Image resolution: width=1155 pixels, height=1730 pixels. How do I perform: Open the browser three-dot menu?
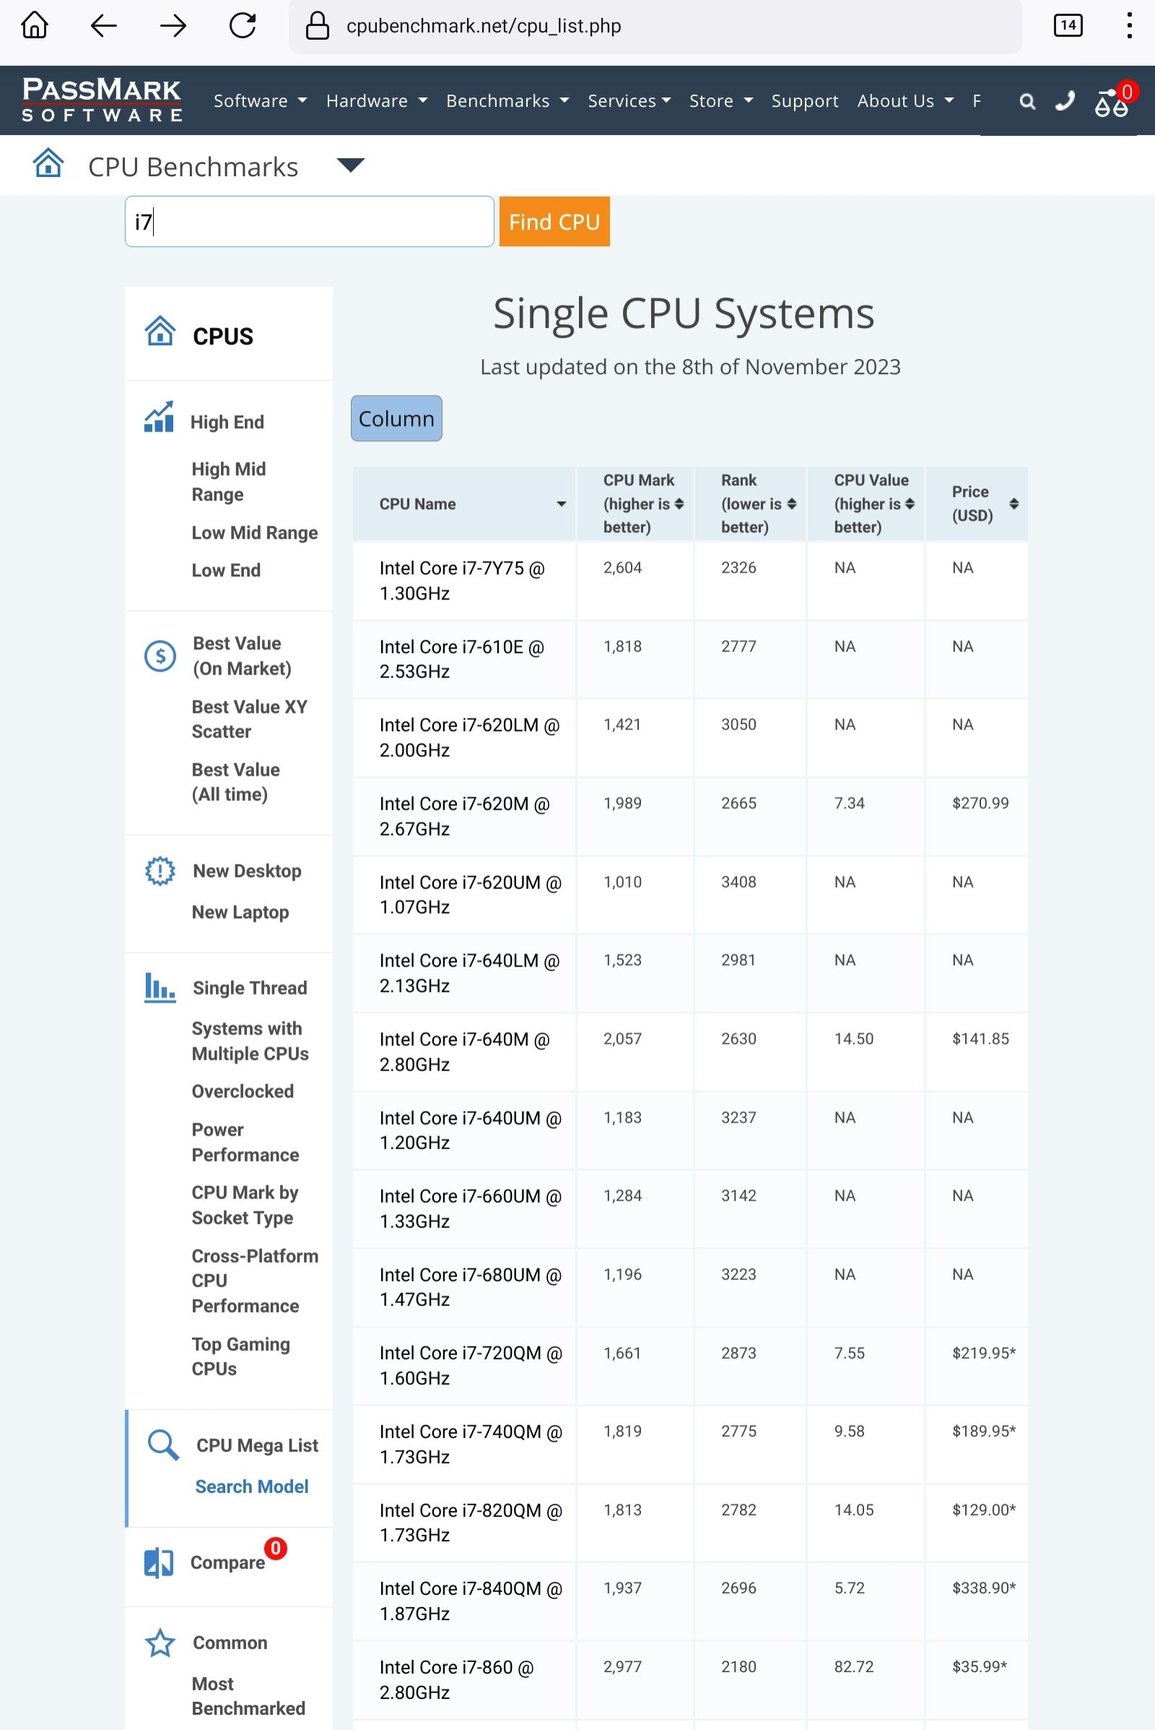tap(1128, 26)
